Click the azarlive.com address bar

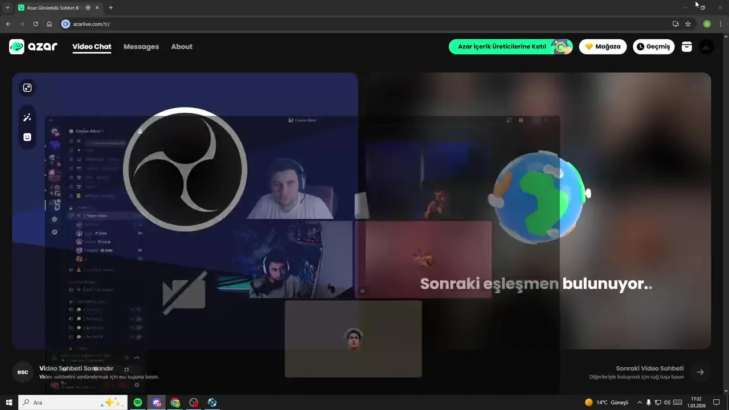[x=364, y=24]
